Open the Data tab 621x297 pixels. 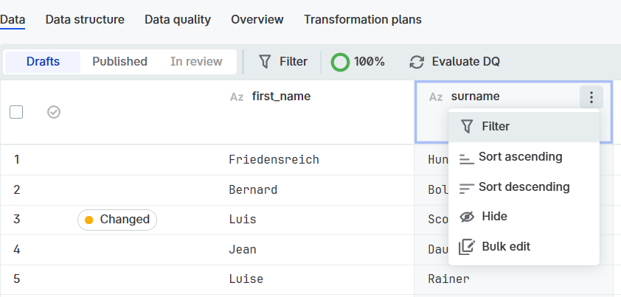tap(13, 19)
